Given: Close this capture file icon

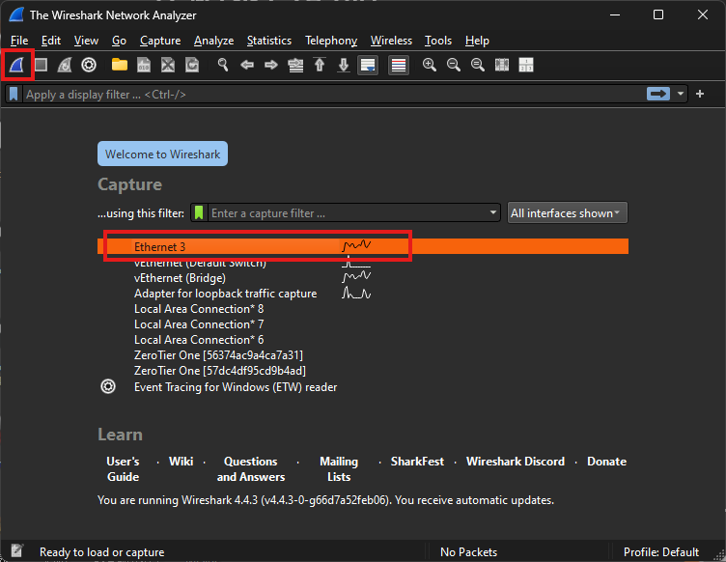Looking at the screenshot, I should click(168, 65).
